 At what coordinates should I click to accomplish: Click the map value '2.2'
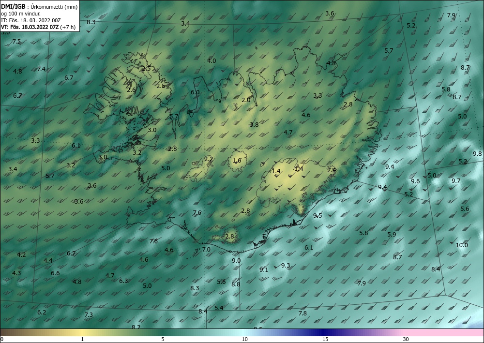209,159
